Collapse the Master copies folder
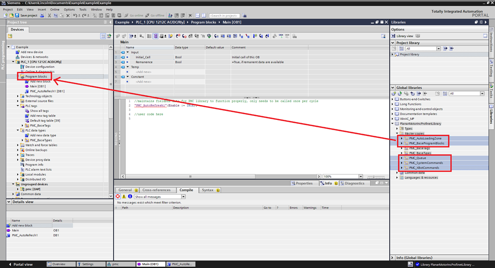Viewport: 495px width, 268px height. point(397,133)
